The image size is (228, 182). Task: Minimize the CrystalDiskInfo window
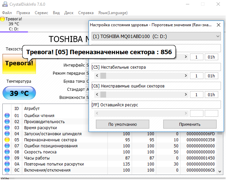coord(188,4)
